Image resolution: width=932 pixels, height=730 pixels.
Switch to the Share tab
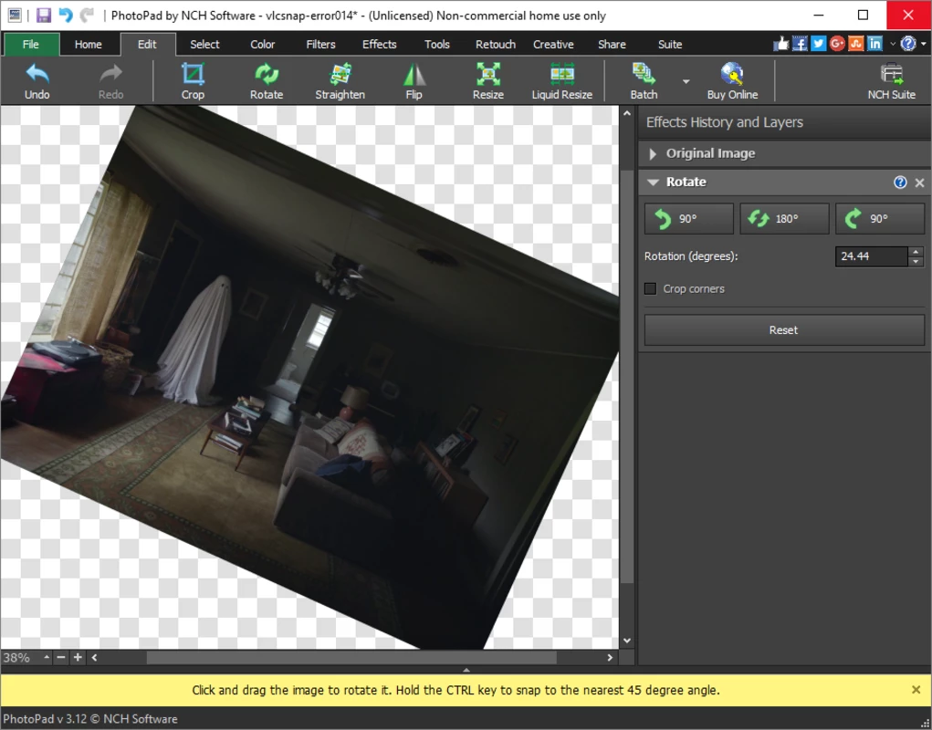click(x=612, y=45)
